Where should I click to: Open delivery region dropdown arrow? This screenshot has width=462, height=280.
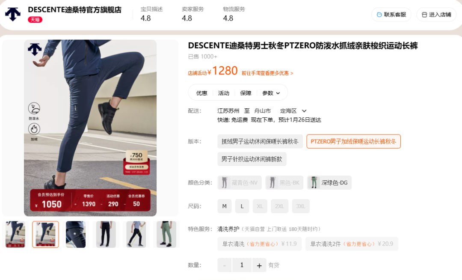point(305,111)
